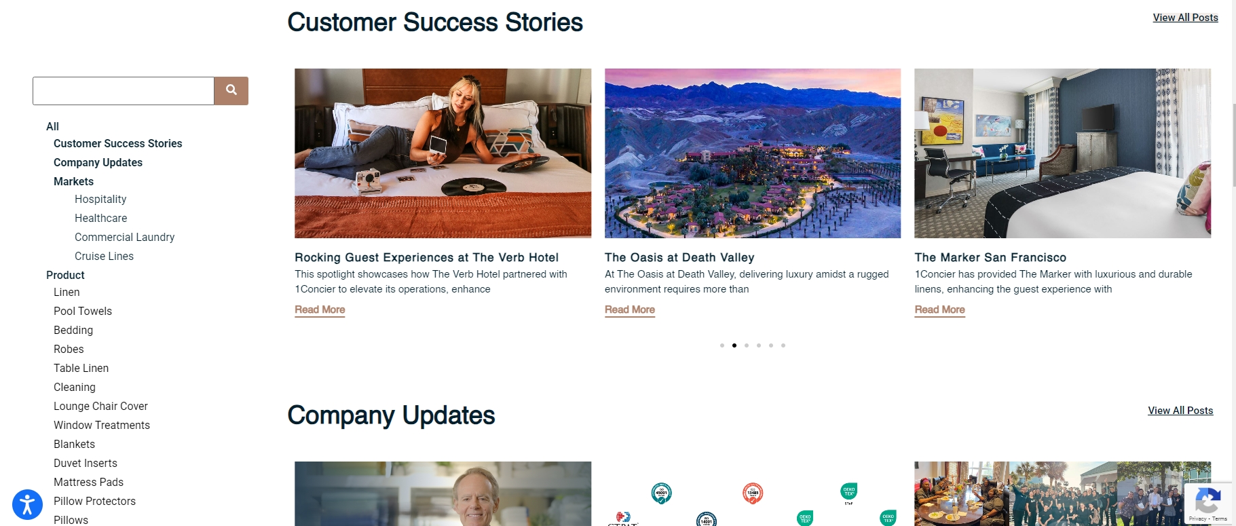Read more about The Marker San Francisco
The width and height of the screenshot is (1236, 526).
pyautogui.click(x=939, y=309)
